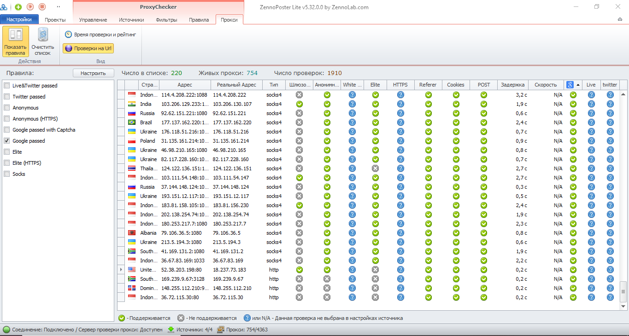
Task: Check Anonymous (HTTPS) rule
Action: coord(7,119)
